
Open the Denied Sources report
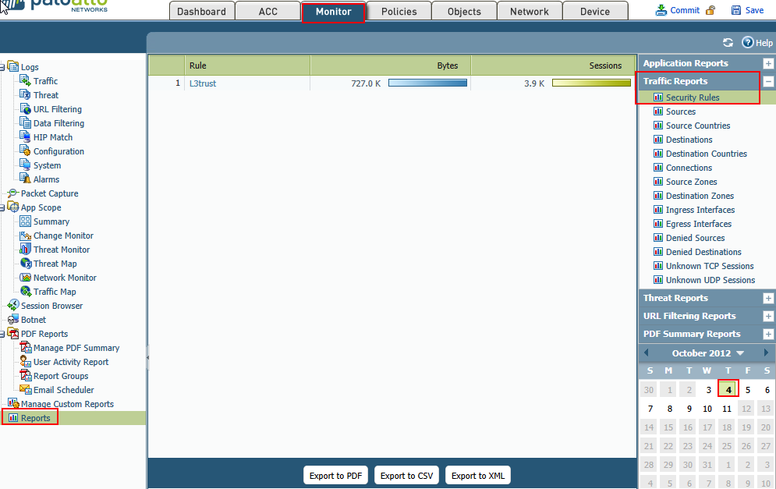[695, 238]
